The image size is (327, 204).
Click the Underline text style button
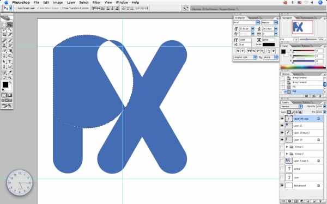click(269, 51)
